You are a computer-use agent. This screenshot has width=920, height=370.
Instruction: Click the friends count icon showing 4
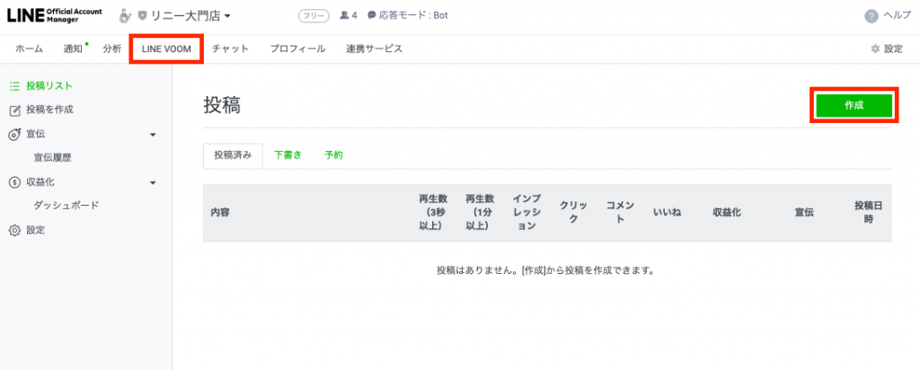click(344, 16)
